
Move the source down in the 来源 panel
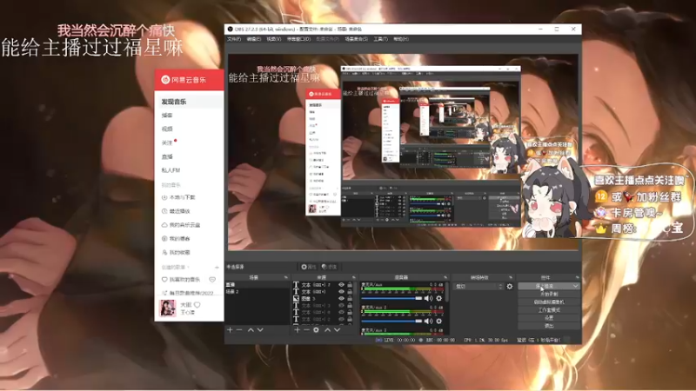tap(338, 330)
